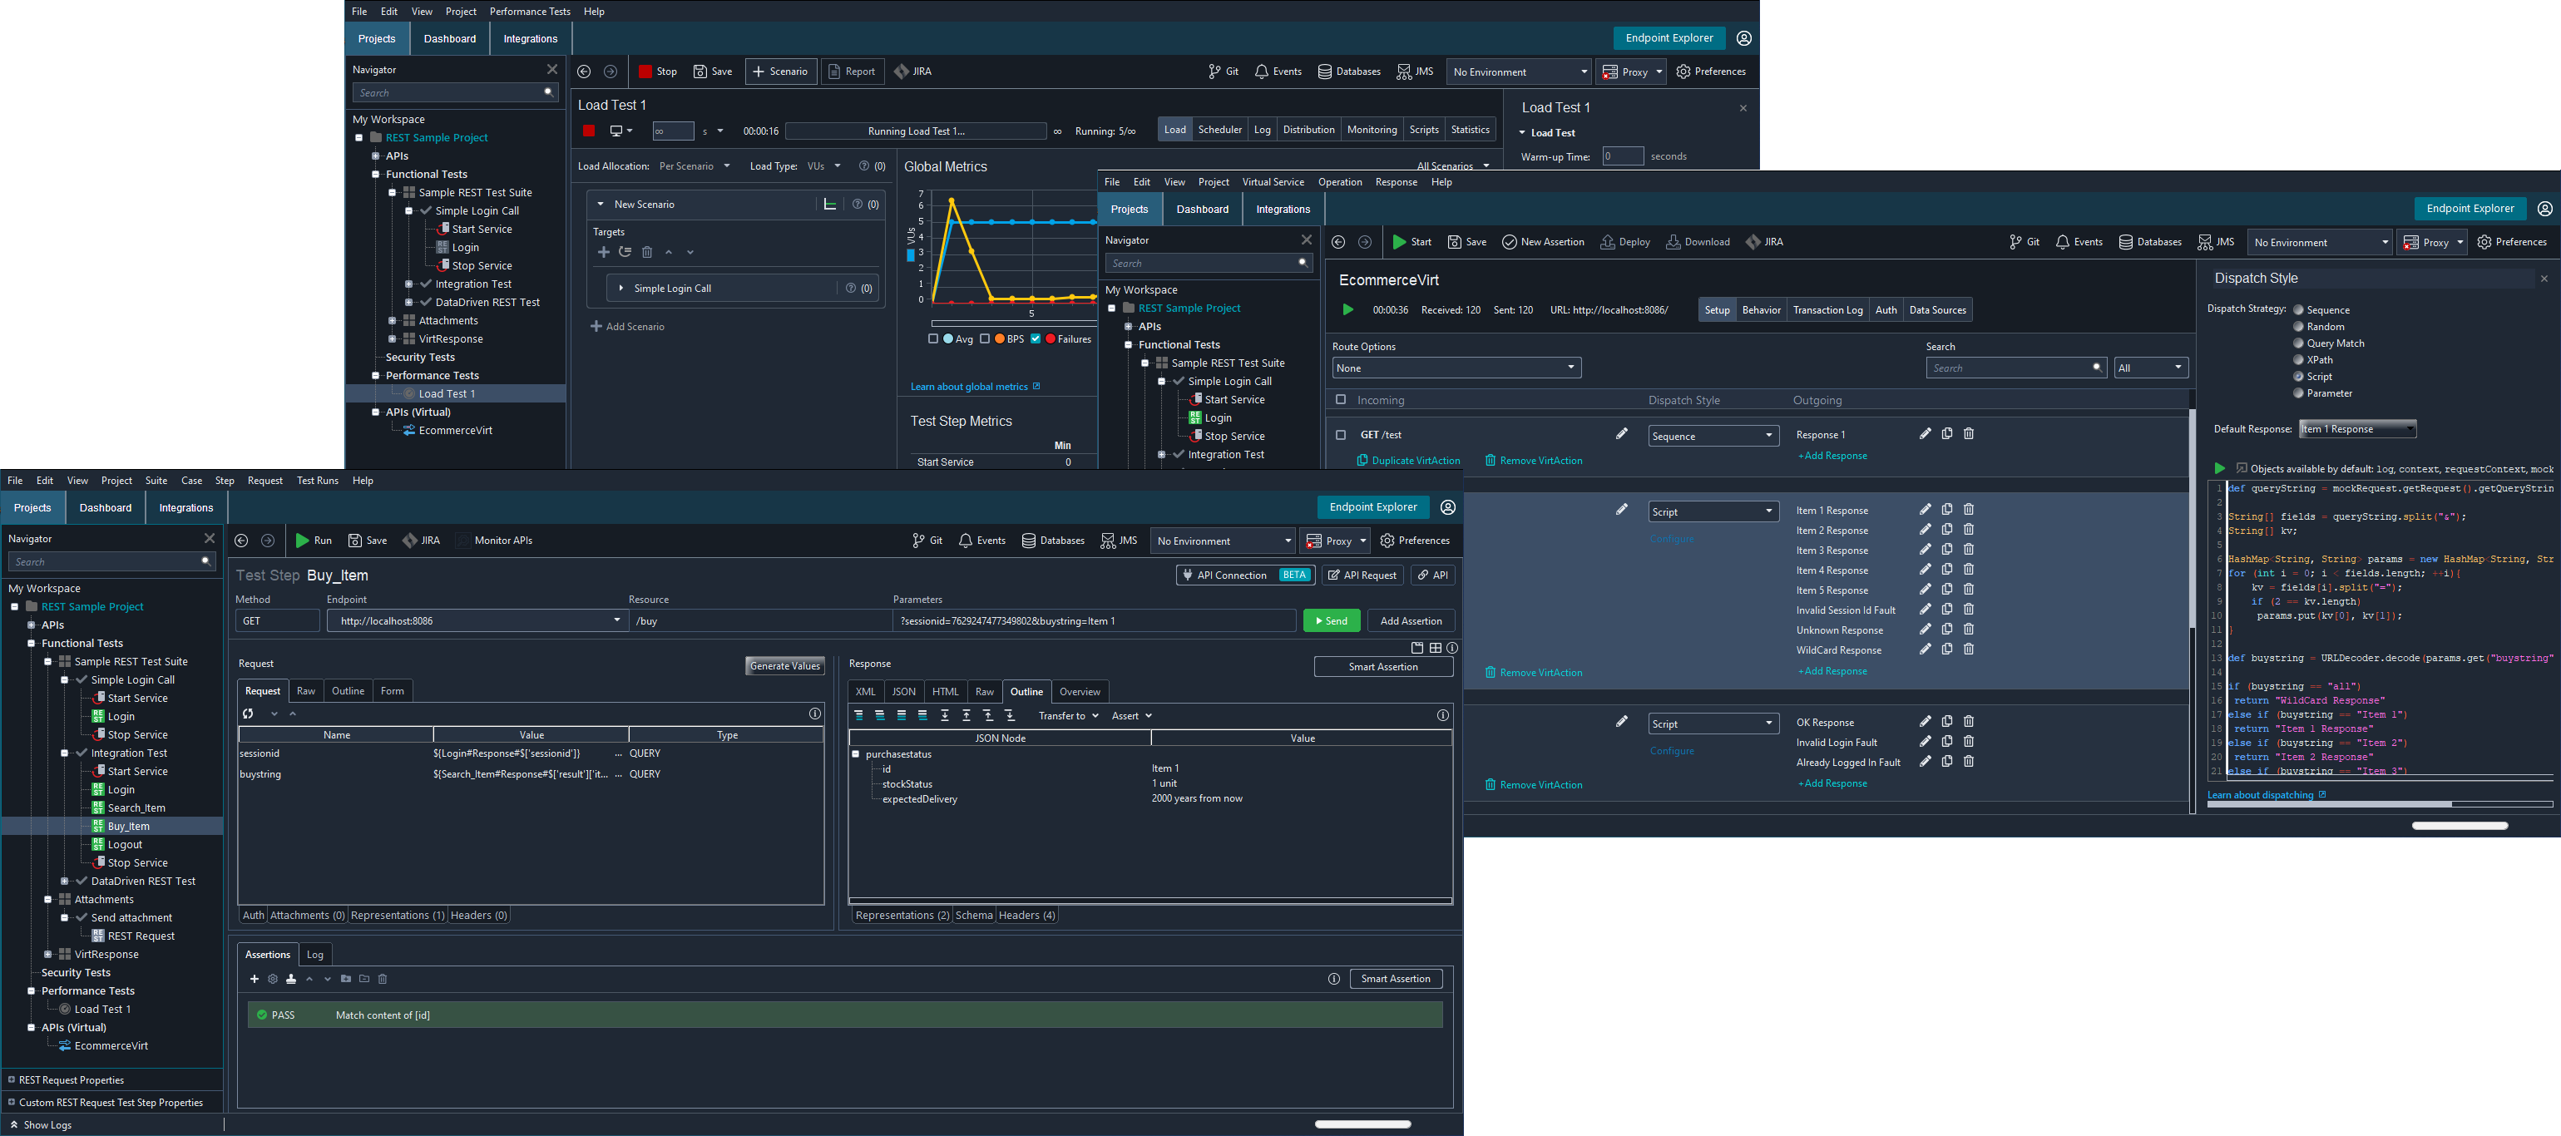Click Deploy in EcommerceVirt toolbar

coord(1624,241)
